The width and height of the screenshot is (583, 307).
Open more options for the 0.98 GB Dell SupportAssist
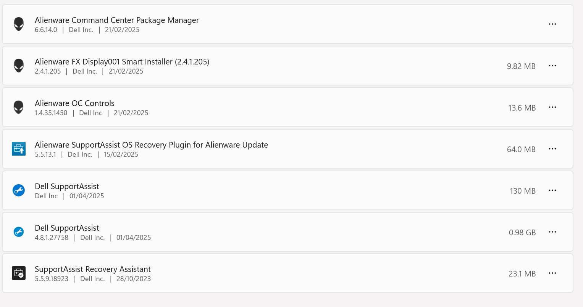click(x=552, y=232)
